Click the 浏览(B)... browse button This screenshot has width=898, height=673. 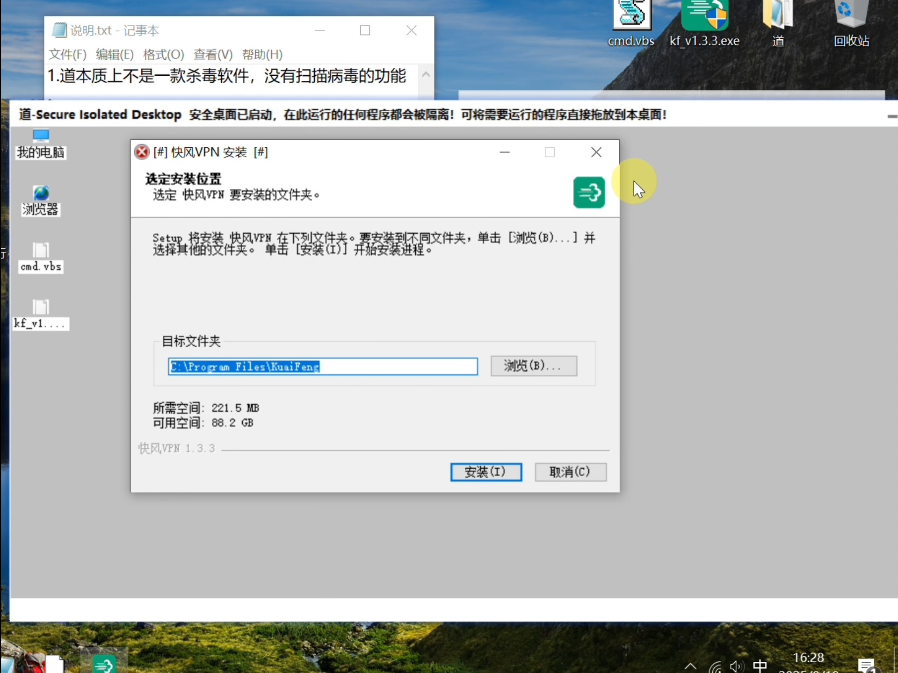(x=534, y=366)
